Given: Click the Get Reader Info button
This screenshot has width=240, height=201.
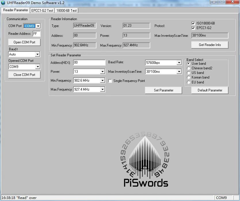Looking at the screenshot, I should pos(210,45).
